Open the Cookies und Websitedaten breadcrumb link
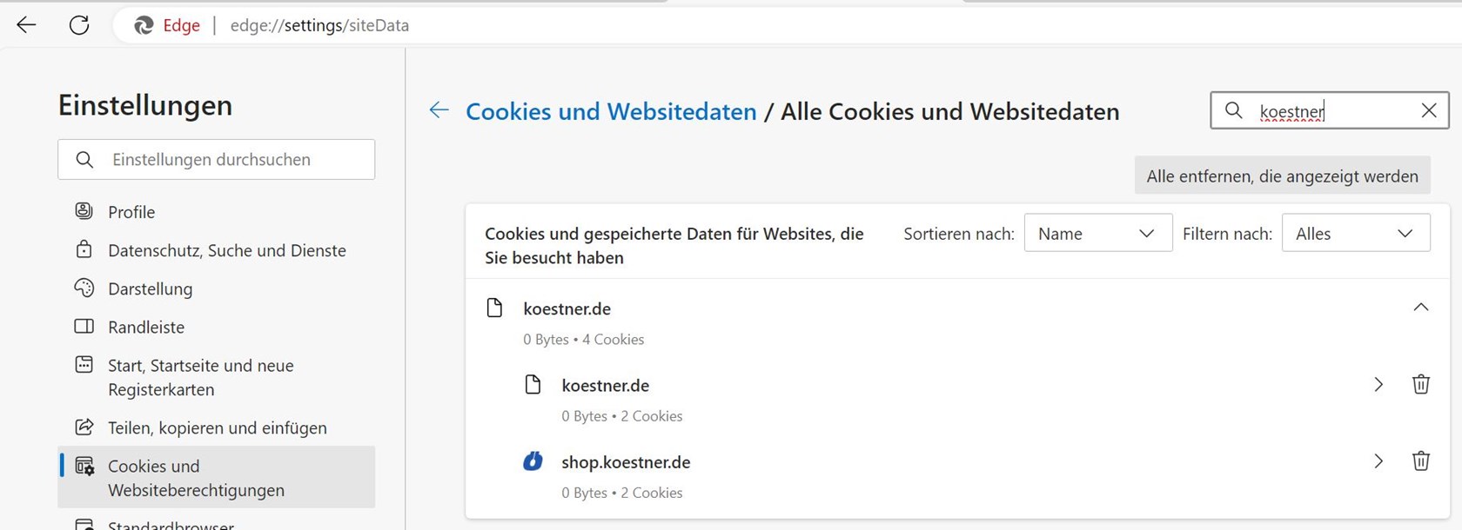The image size is (1462, 530). point(611,111)
